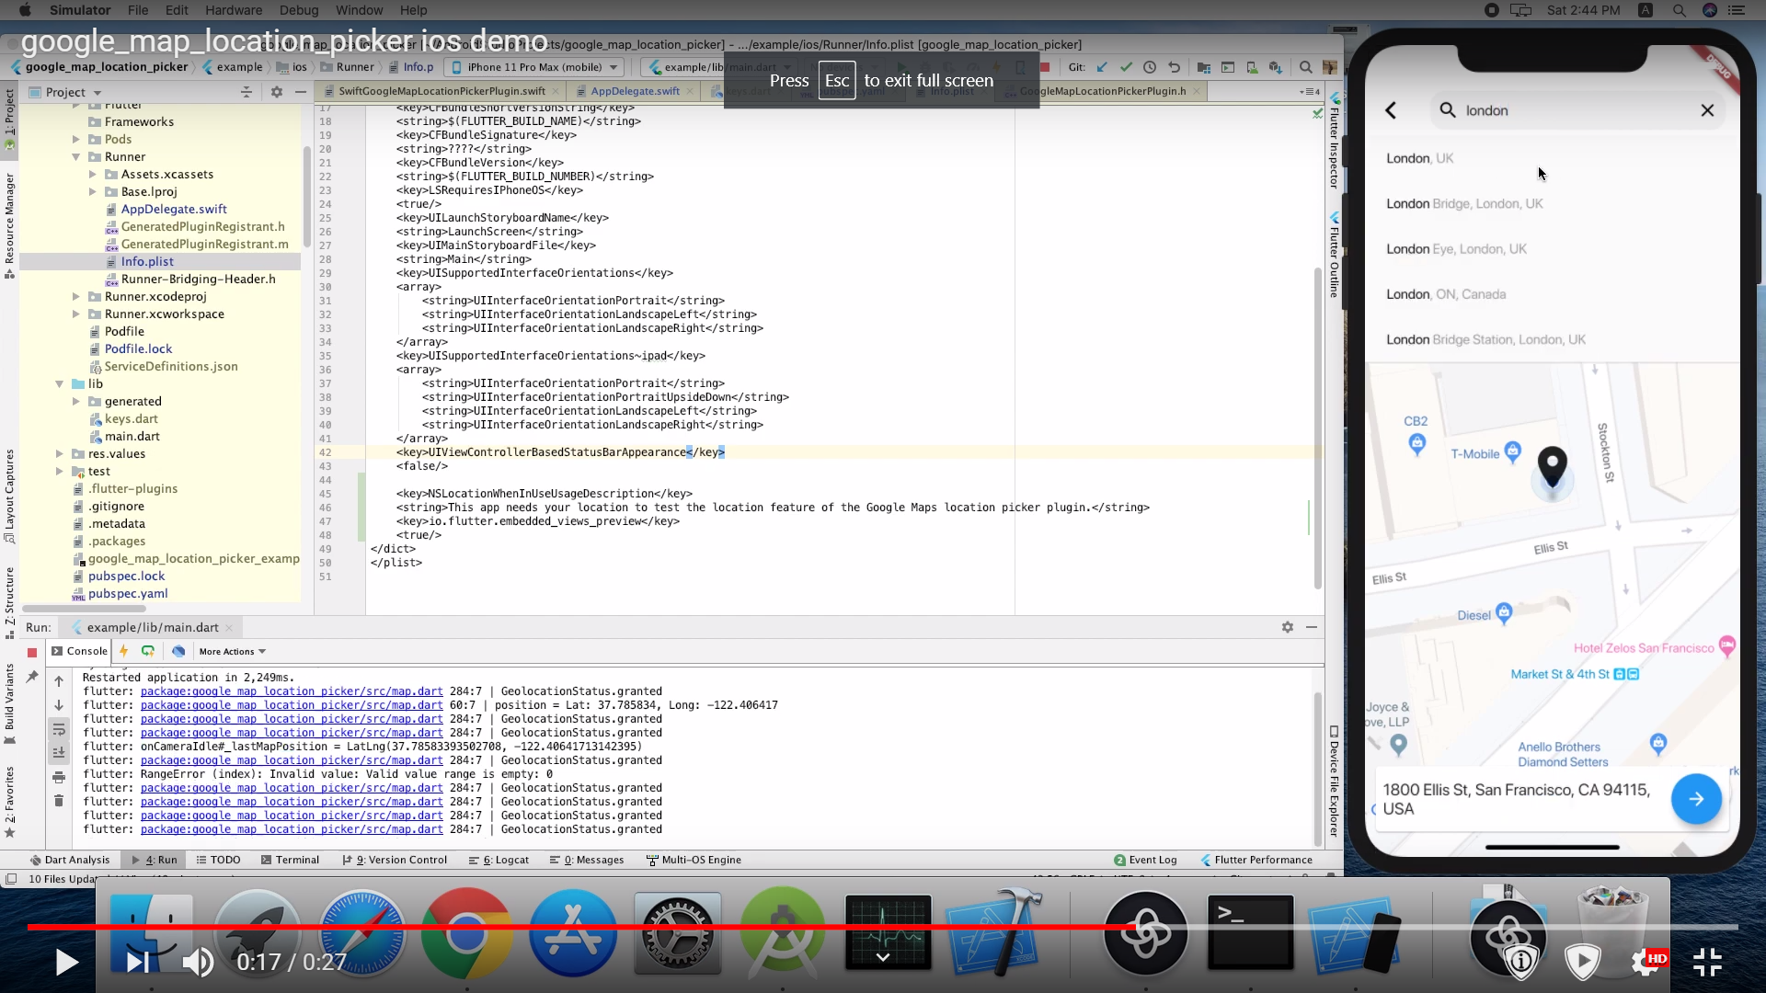
Task: Open Run panel settings gear
Action: pyautogui.click(x=1287, y=627)
